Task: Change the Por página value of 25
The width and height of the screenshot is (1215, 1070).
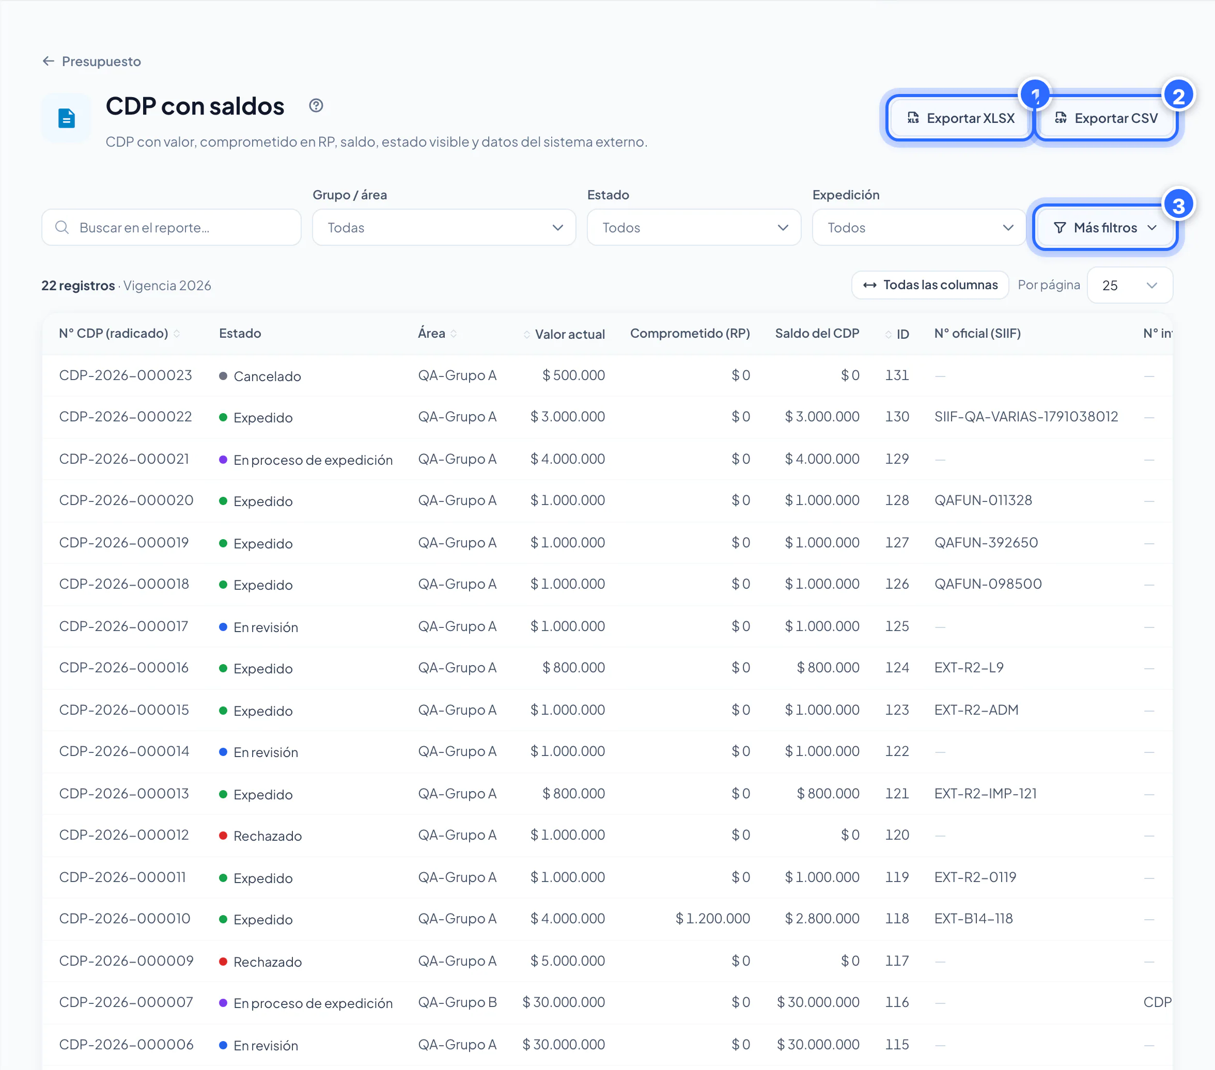Action: pyautogui.click(x=1129, y=285)
